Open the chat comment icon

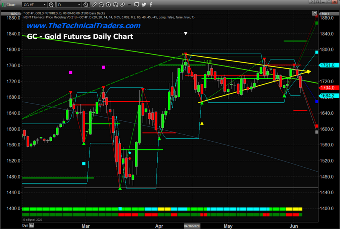[137, 5]
